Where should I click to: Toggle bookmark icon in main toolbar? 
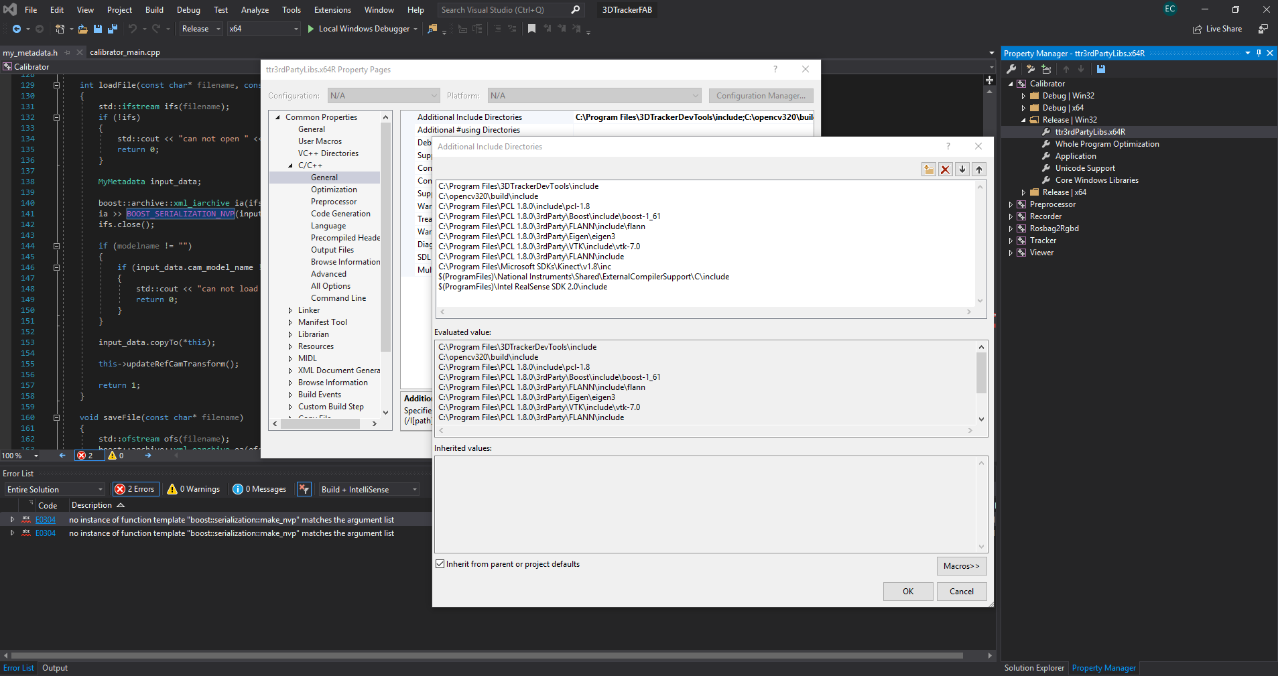[531, 29]
